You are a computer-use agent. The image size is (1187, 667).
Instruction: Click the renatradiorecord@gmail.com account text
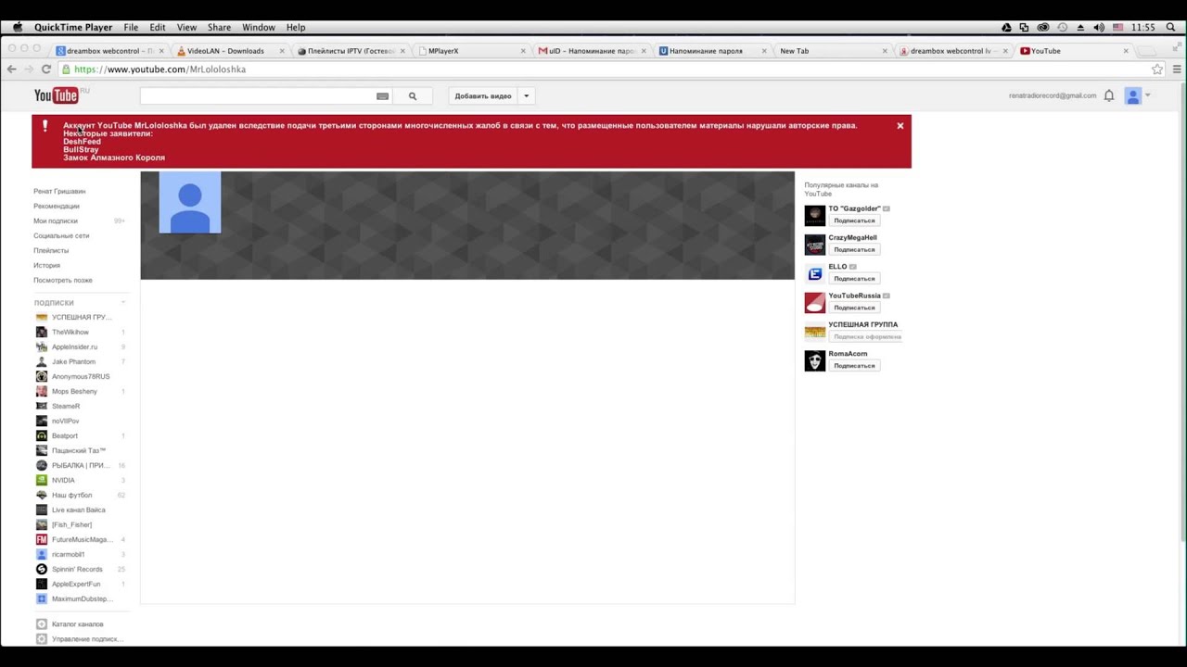(1053, 95)
